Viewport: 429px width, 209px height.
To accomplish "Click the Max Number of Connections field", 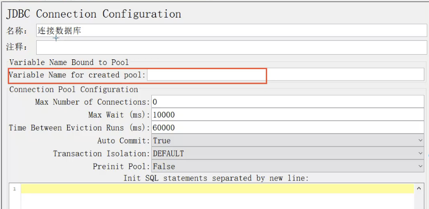I will click(287, 102).
